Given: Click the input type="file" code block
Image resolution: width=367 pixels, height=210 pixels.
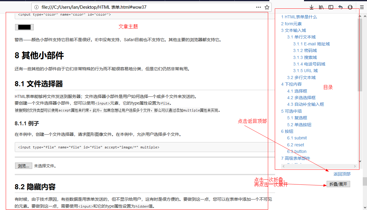Looking at the screenshot, I should click(x=145, y=147).
